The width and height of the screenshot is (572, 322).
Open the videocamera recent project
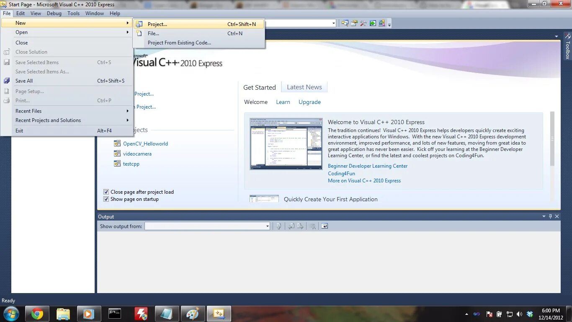click(x=137, y=154)
